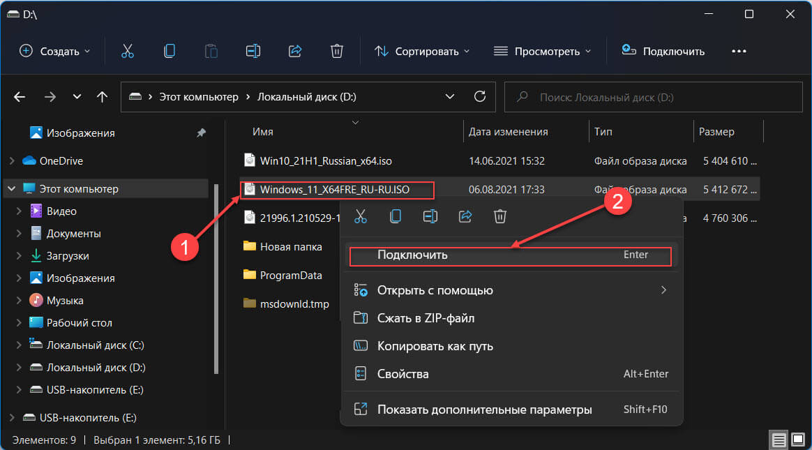Open the Просмотреть dropdown
Screen dimensions: 812x450
542,51
